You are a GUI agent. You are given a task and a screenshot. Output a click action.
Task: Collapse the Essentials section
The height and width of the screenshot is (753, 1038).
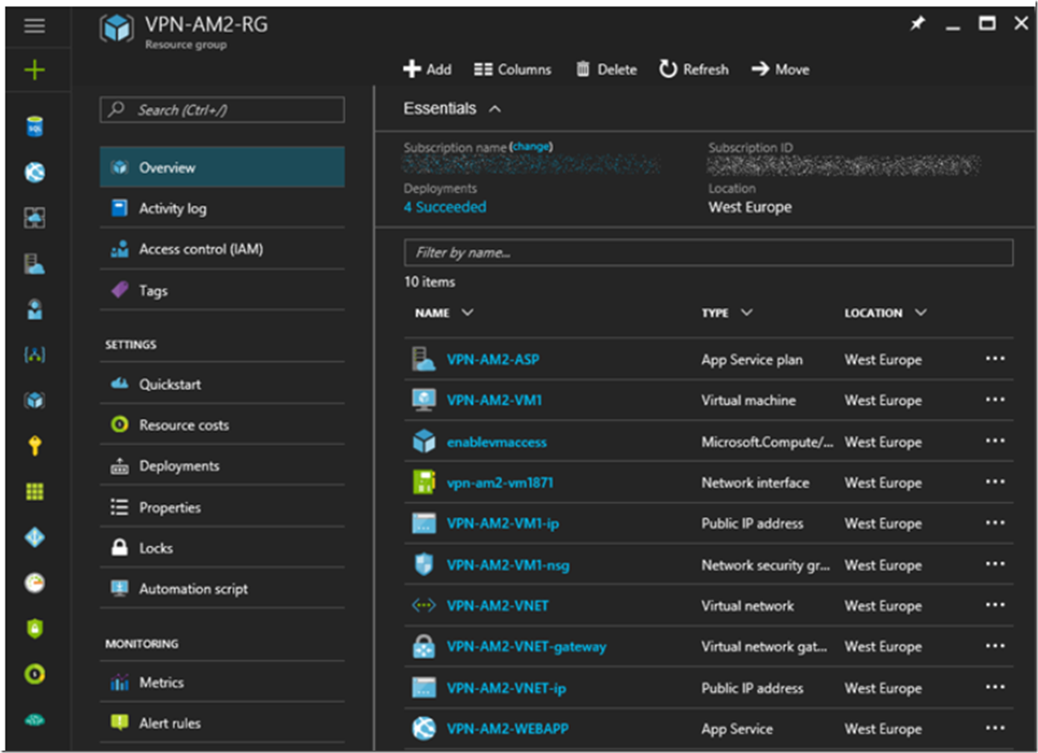pos(495,109)
